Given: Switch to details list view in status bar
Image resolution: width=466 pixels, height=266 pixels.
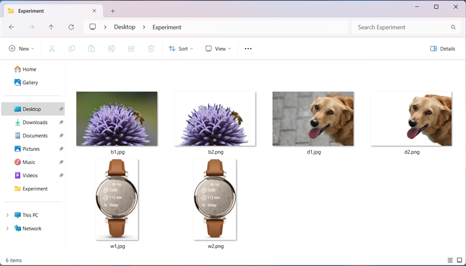Looking at the screenshot, I should click(450, 260).
